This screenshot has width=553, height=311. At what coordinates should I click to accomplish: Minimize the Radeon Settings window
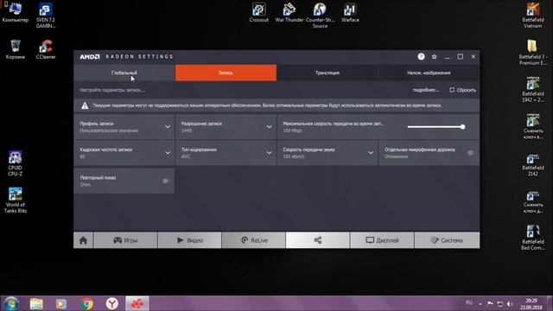click(448, 56)
